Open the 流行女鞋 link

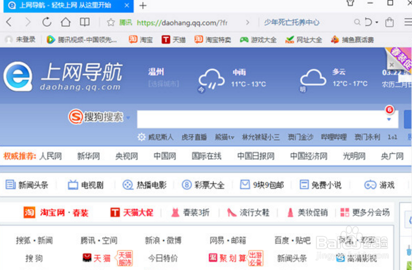[248, 213]
